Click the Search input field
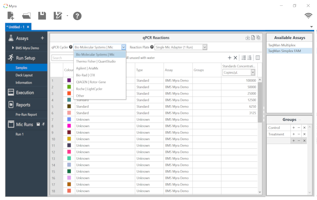This screenshot has width=317, height=200. [62, 58]
